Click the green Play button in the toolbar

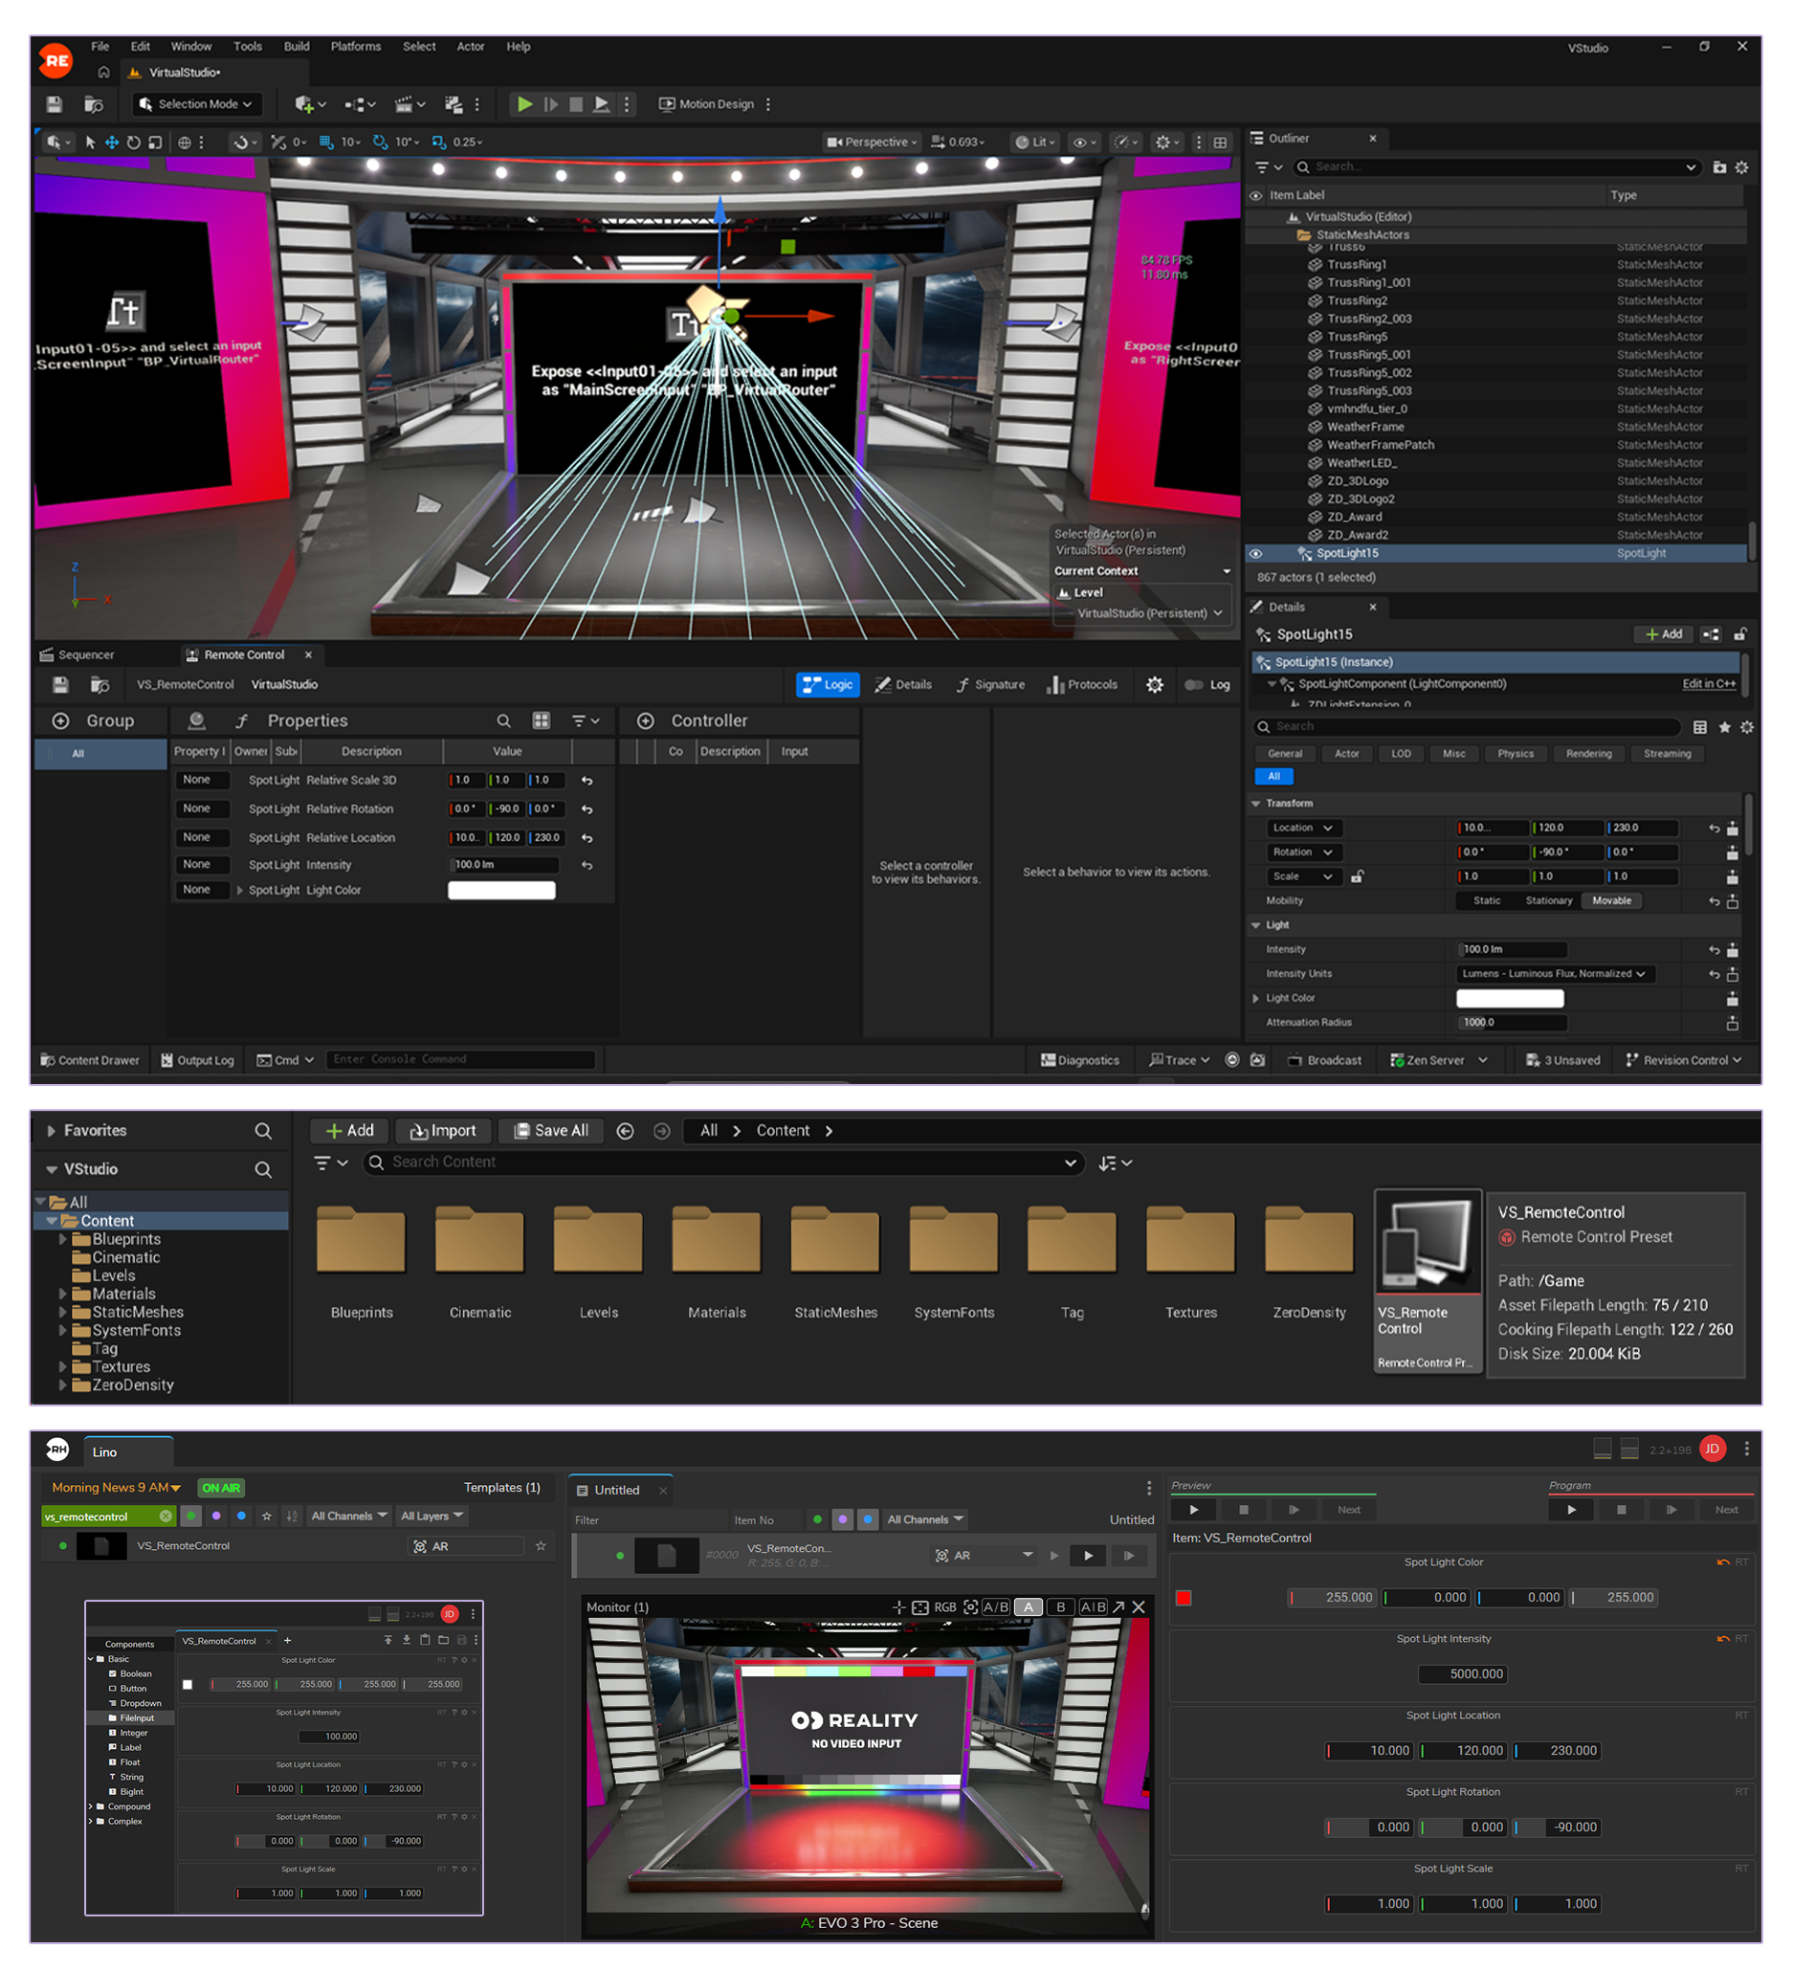pos(525,103)
